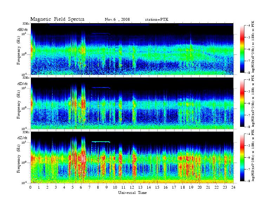278x215 pixels.
Task: Click time axis tick label "14"
Action: coord(149,187)
